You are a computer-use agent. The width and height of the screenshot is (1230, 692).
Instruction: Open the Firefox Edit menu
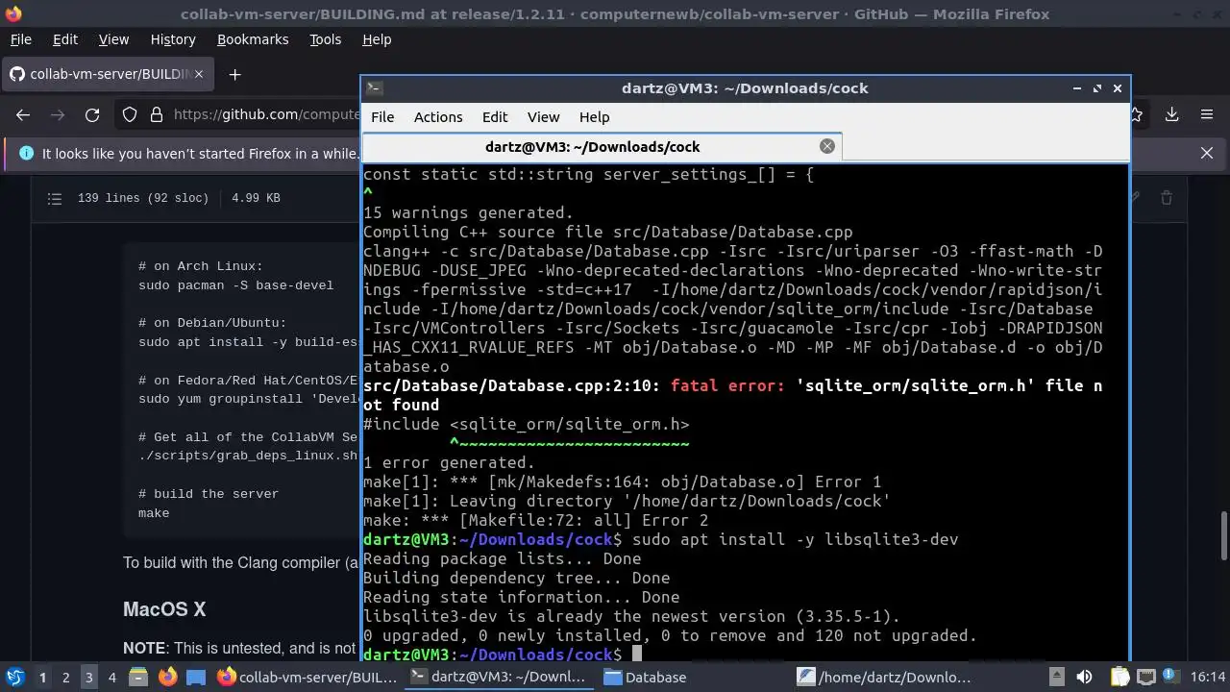click(x=65, y=39)
